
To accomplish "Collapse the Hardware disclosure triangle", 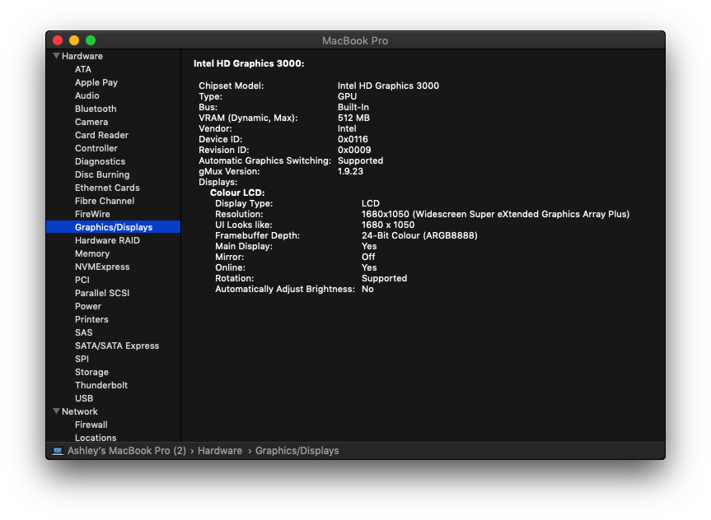I will pyautogui.click(x=56, y=56).
